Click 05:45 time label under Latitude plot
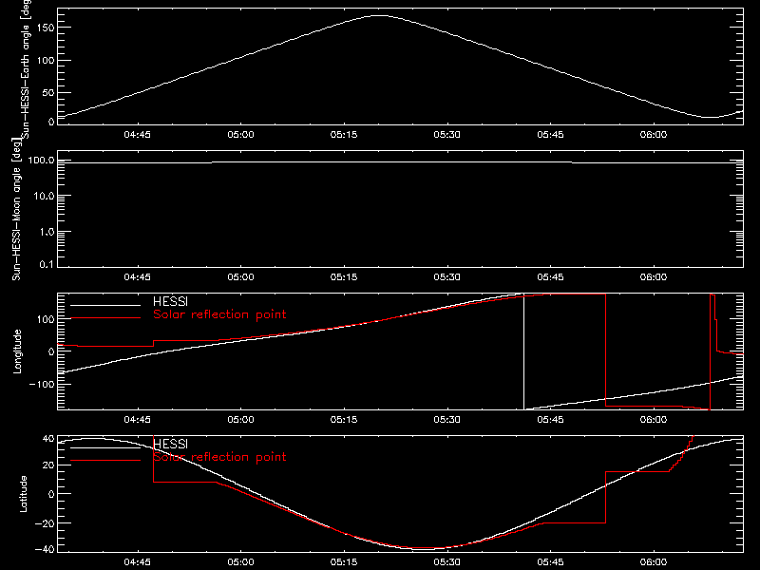 click(550, 561)
